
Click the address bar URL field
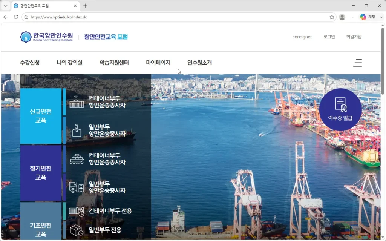[x=178, y=17]
